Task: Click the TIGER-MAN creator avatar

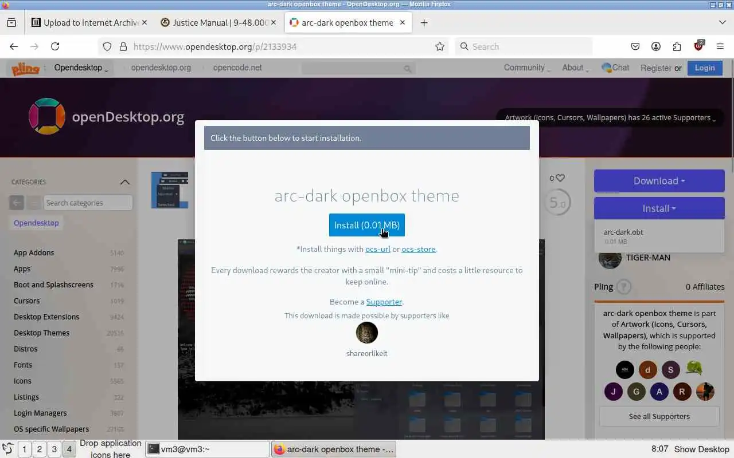Action: coord(610,259)
